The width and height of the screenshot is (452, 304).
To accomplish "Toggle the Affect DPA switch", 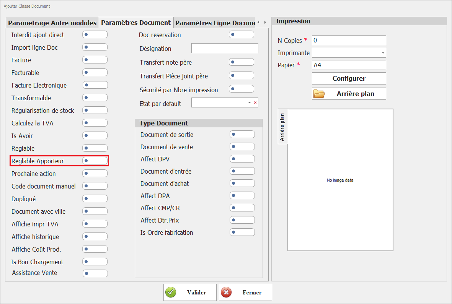I will pyautogui.click(x=242, y=195).
